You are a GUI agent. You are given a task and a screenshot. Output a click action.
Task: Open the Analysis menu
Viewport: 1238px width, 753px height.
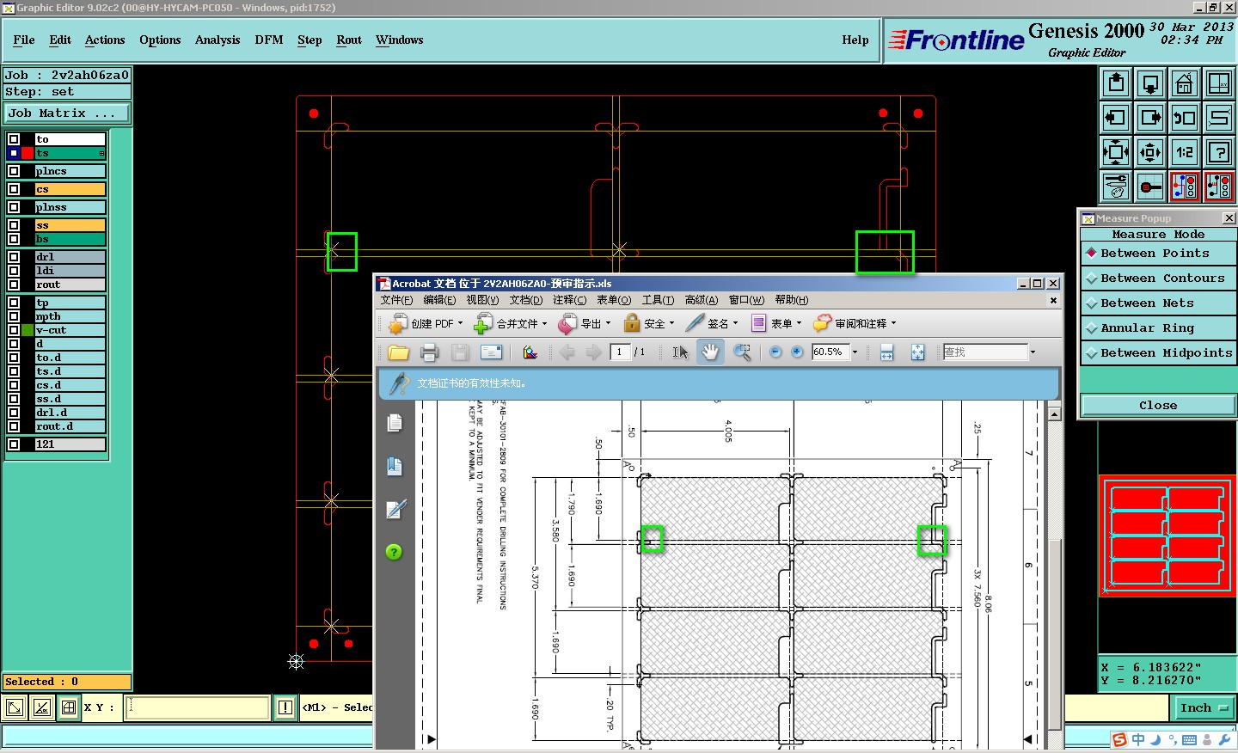pyautogui.click(x=218, y=40)
